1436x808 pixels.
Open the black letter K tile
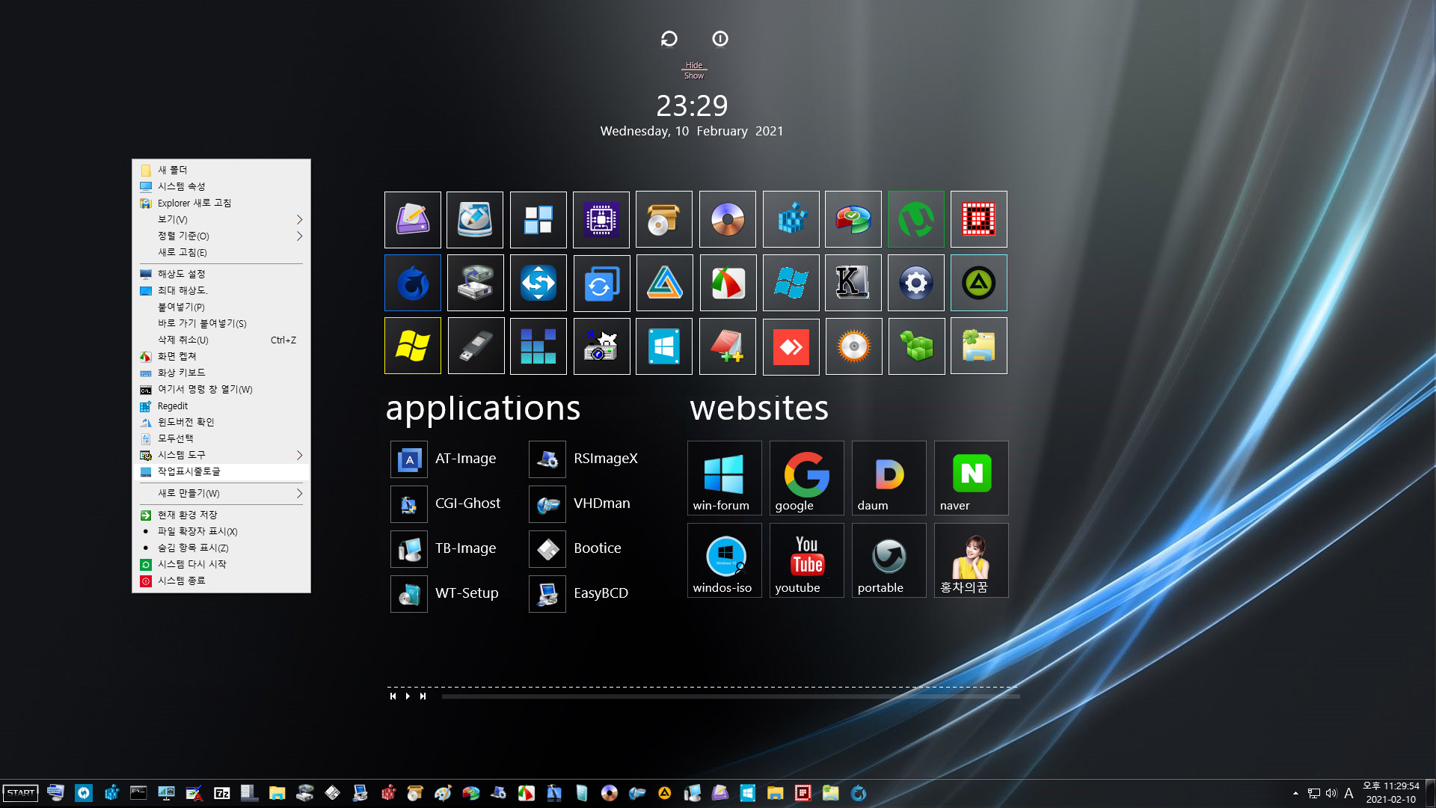(x=853, y=283)
